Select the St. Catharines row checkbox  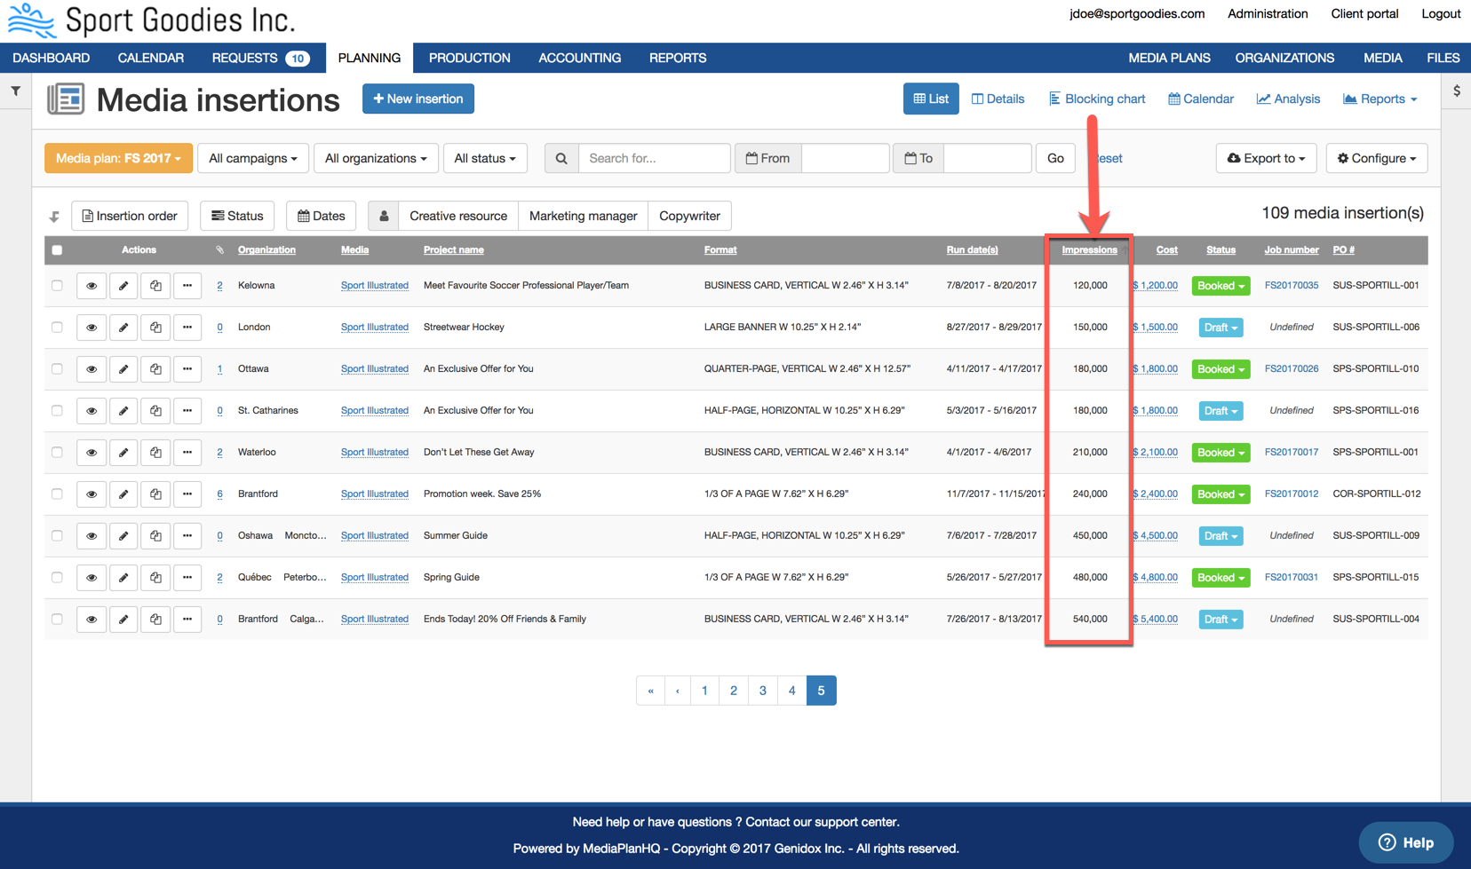(57, 411)
